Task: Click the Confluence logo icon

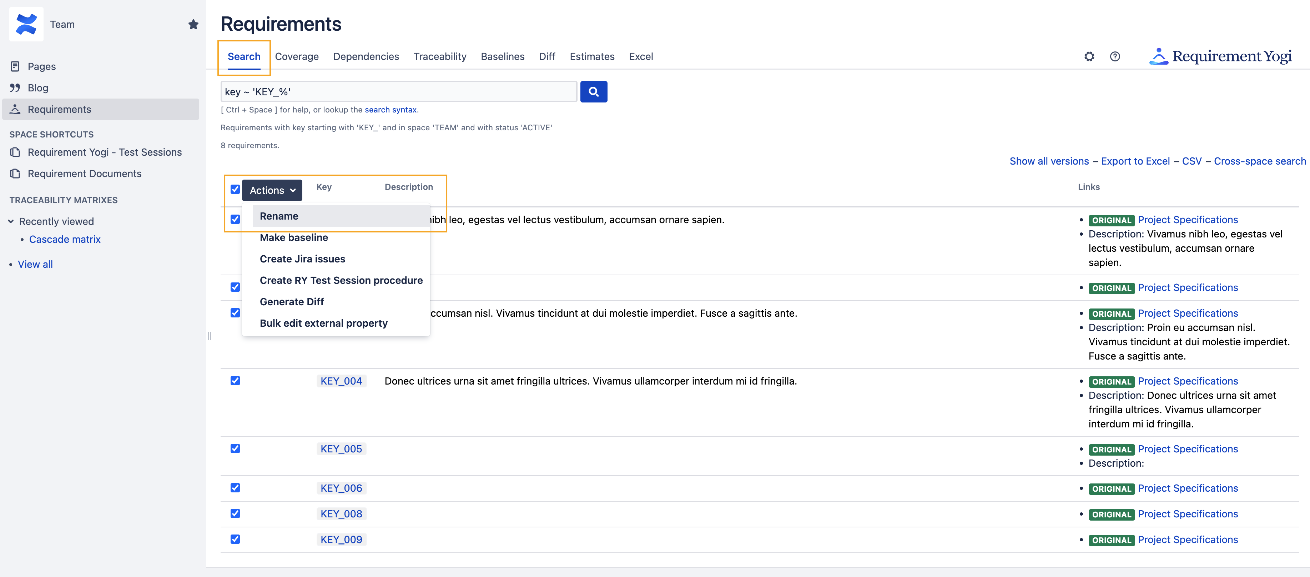Action: tap(26, 24)
